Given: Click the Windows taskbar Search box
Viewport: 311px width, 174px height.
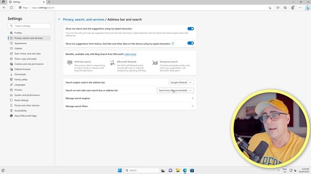Looking at the screenshot, I should pyautogui.click(x=142, y=171).
